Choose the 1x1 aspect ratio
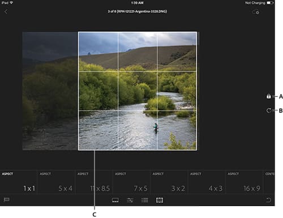 click(x=19, y=182)
